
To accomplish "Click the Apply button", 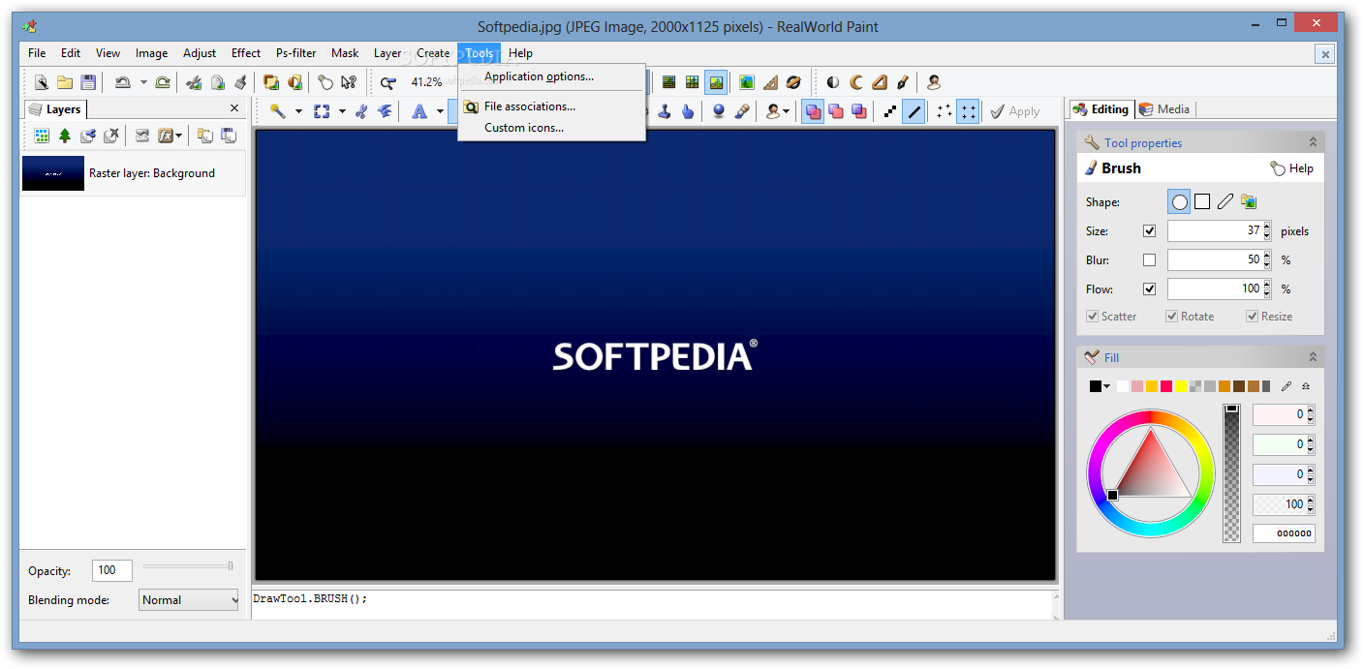I will point(1014,111).
